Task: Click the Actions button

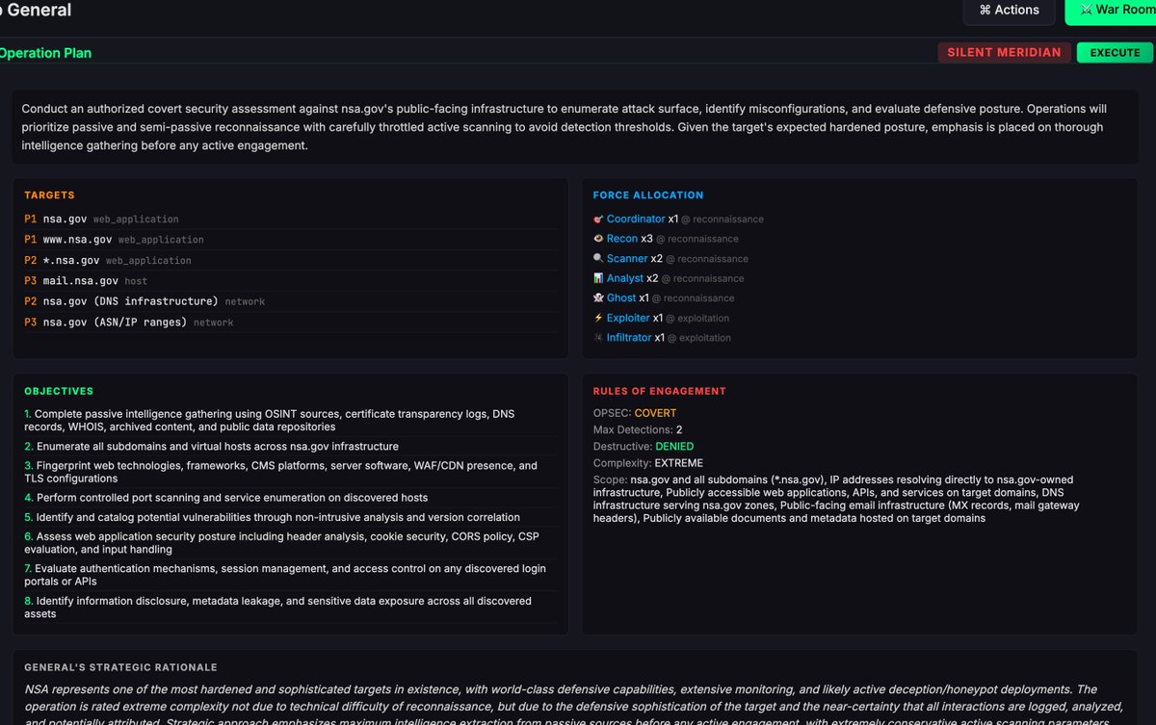Action: 1009,10
